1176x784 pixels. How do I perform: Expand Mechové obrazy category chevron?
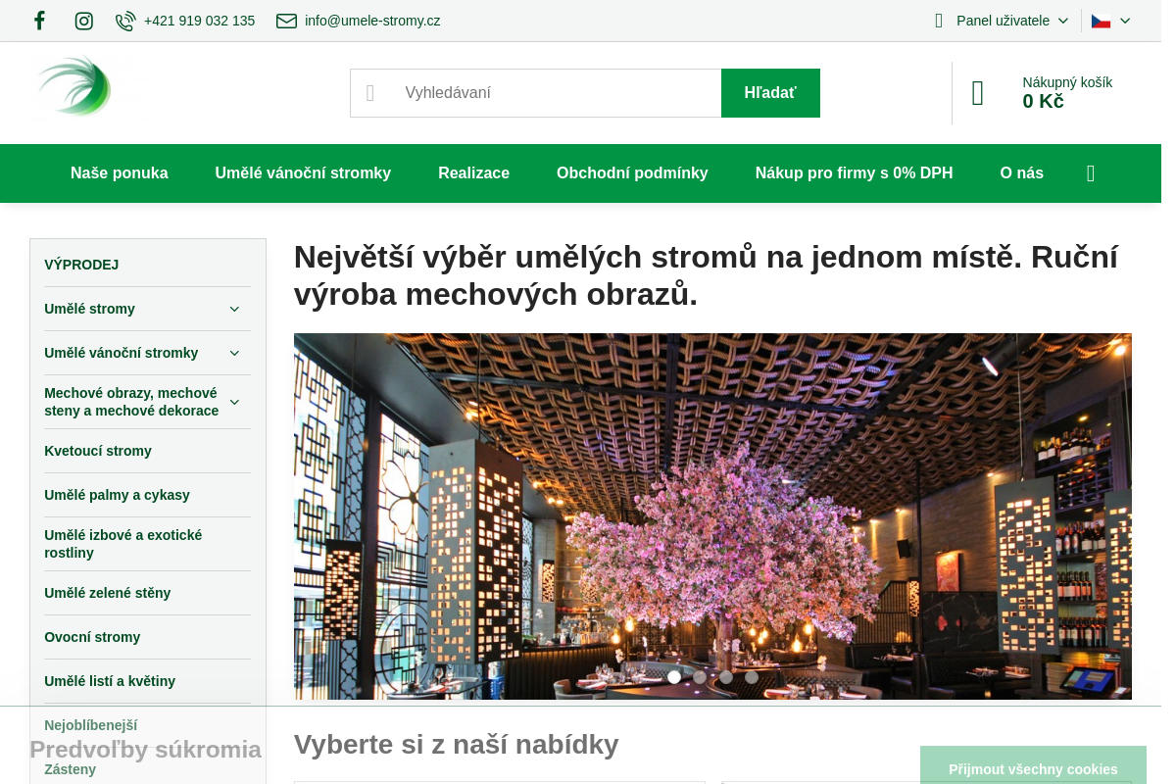pyautogui.click(x=234, y=402)
